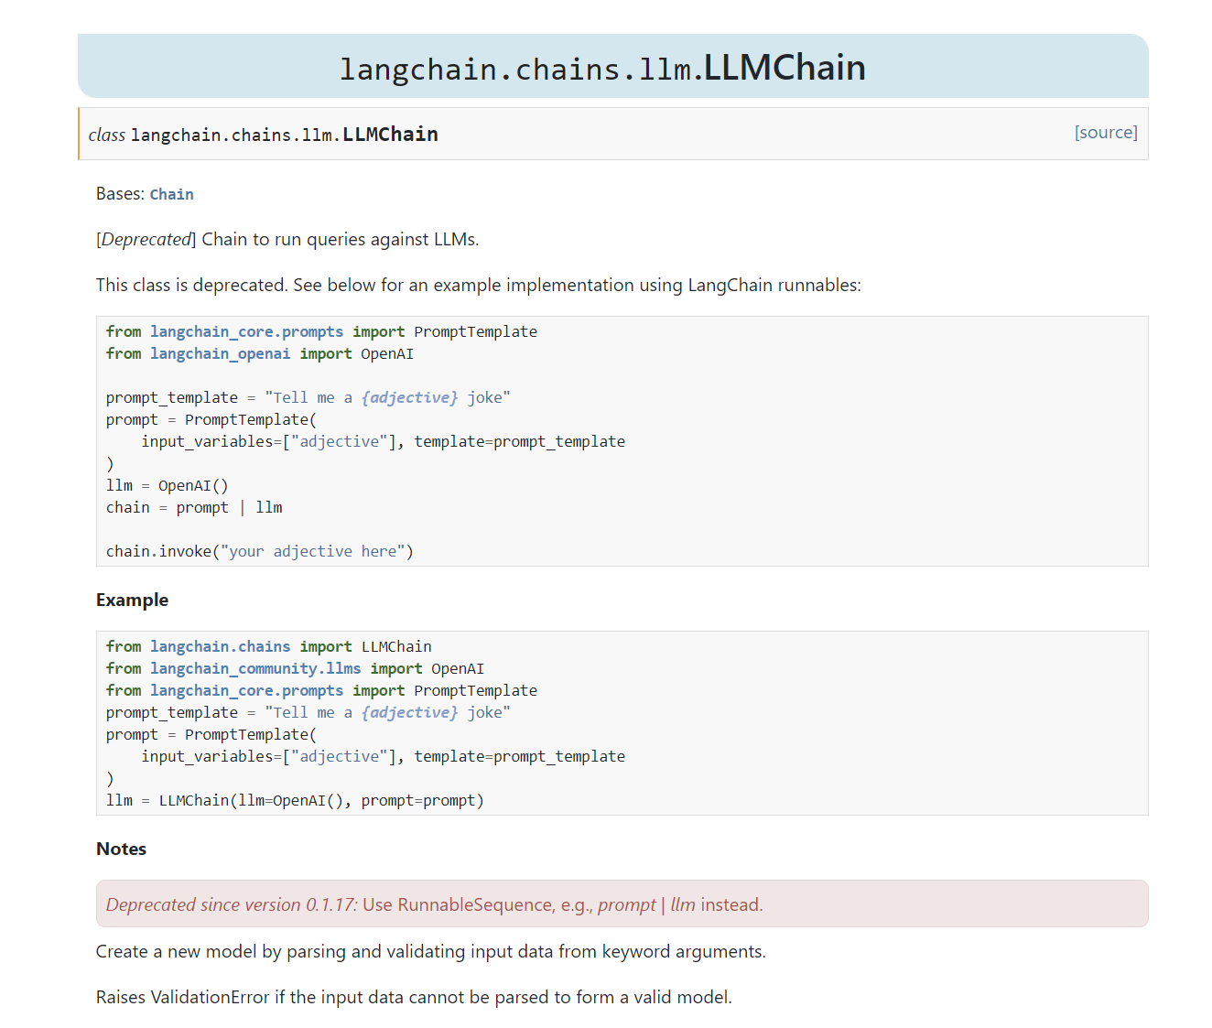The width and height of the screenshot is (1212, 1028).
Task: Click the Example heading
Action: [x=132, y=600]
